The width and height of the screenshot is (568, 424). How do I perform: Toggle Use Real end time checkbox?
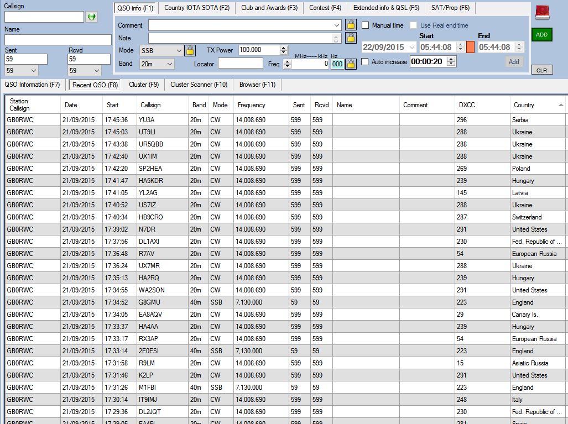413,25
